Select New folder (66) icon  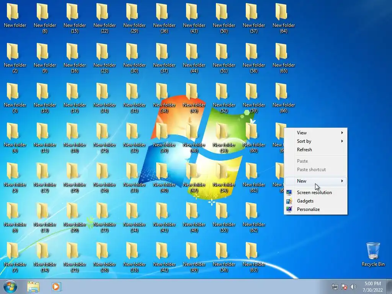[281, 91]
